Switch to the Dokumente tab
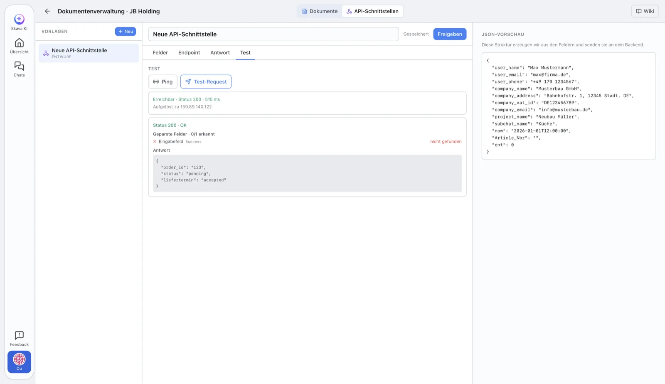 pos(320,11)
